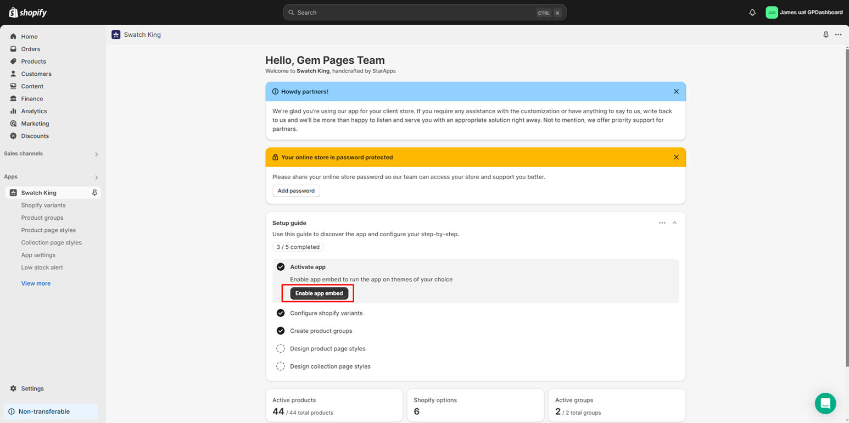
Task: Open View more link in sidebar
Action: click(36, 283)
